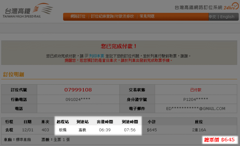Click the Taiwan High Speed Rail logo

point(28,11)
